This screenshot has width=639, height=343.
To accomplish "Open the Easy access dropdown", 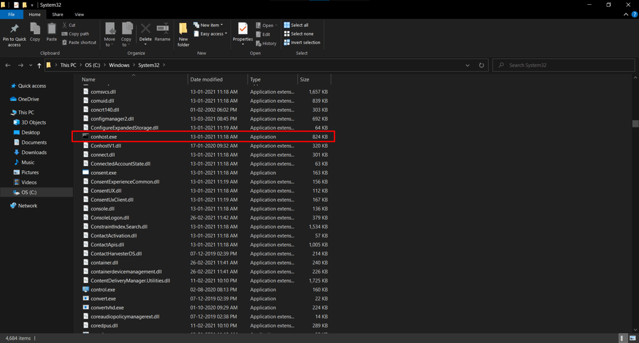I will pos(210,34).
